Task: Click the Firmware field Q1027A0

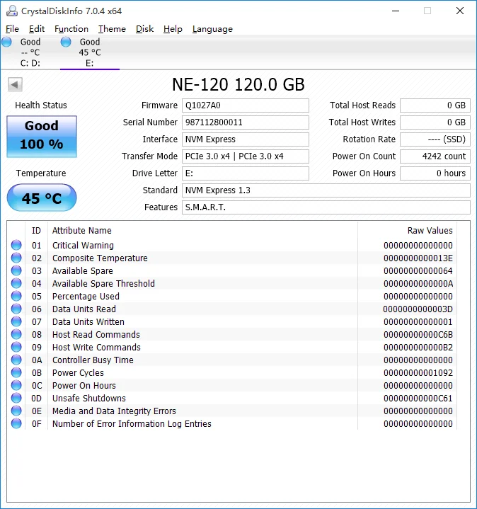Action: pos(246,105)
